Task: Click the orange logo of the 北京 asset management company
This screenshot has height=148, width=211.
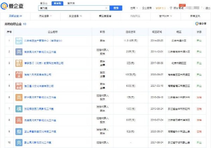Action: [x=19, y=41]
